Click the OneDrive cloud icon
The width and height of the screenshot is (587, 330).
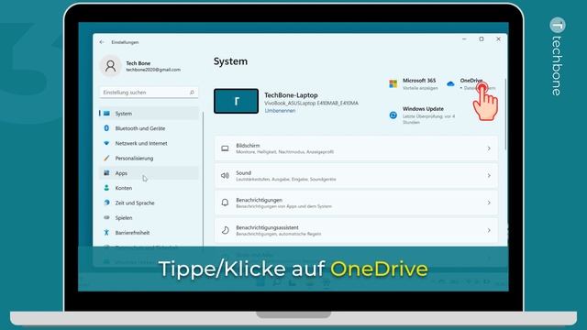tap(450, 83)
